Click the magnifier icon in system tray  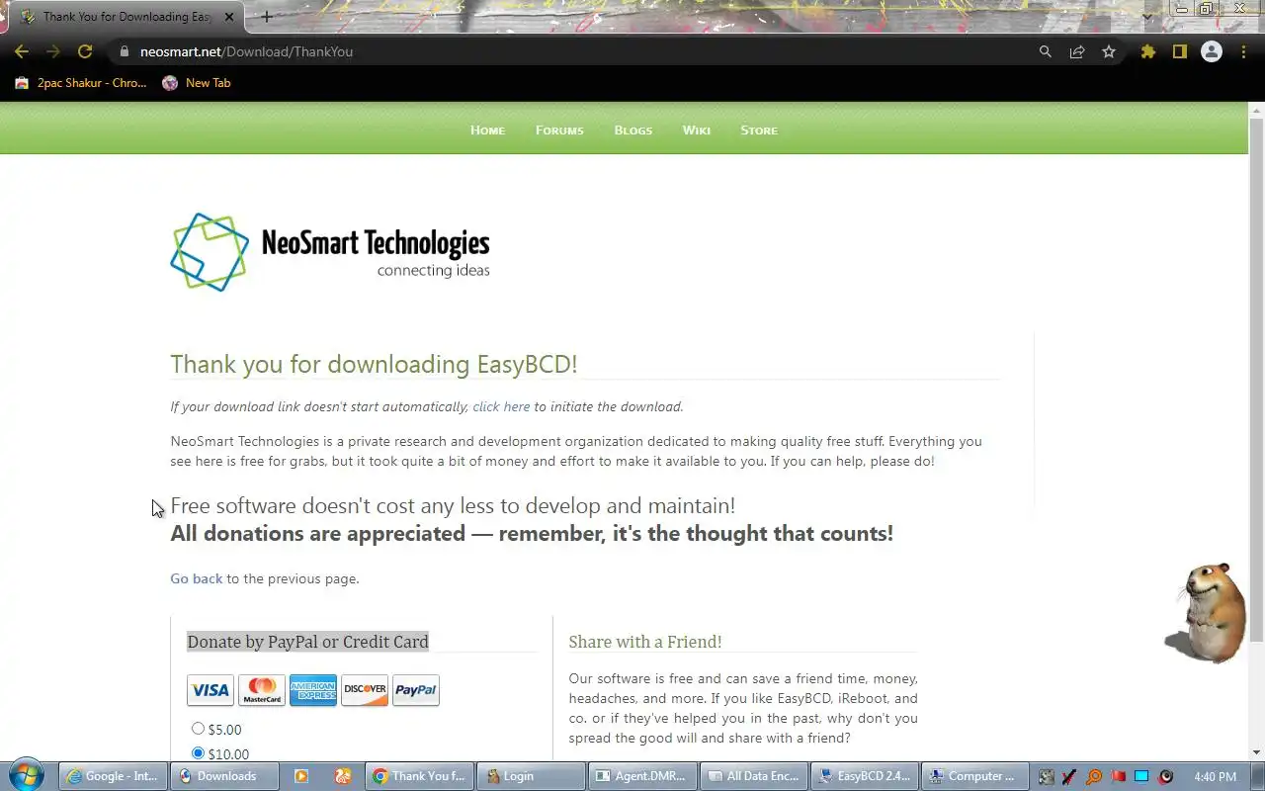pyautogui.click(x=1094, y=776)
